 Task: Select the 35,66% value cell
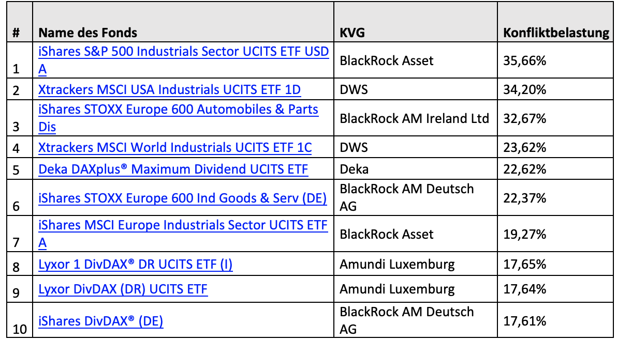[556, 60]
